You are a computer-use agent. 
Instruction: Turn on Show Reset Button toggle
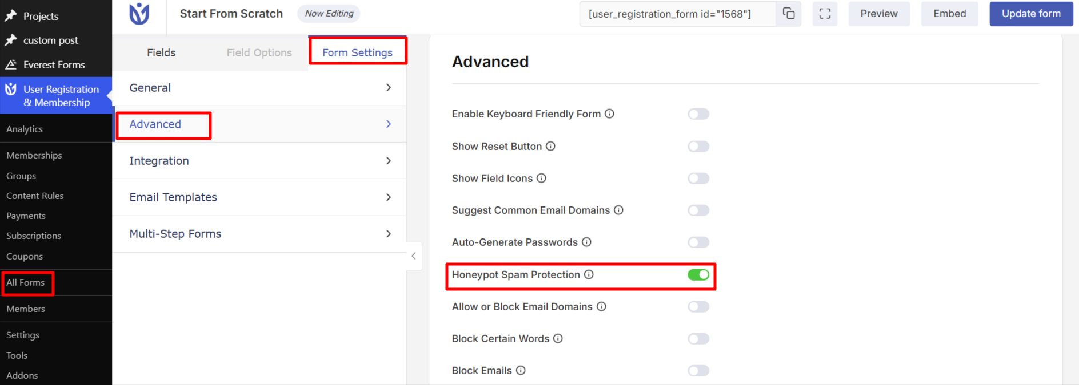698,146
